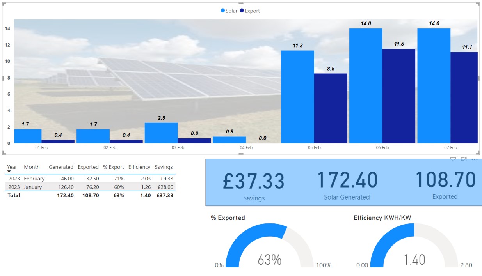Click the 04 Feb axis label
This screenshot has width=482, height=276.
coord(246,148)
